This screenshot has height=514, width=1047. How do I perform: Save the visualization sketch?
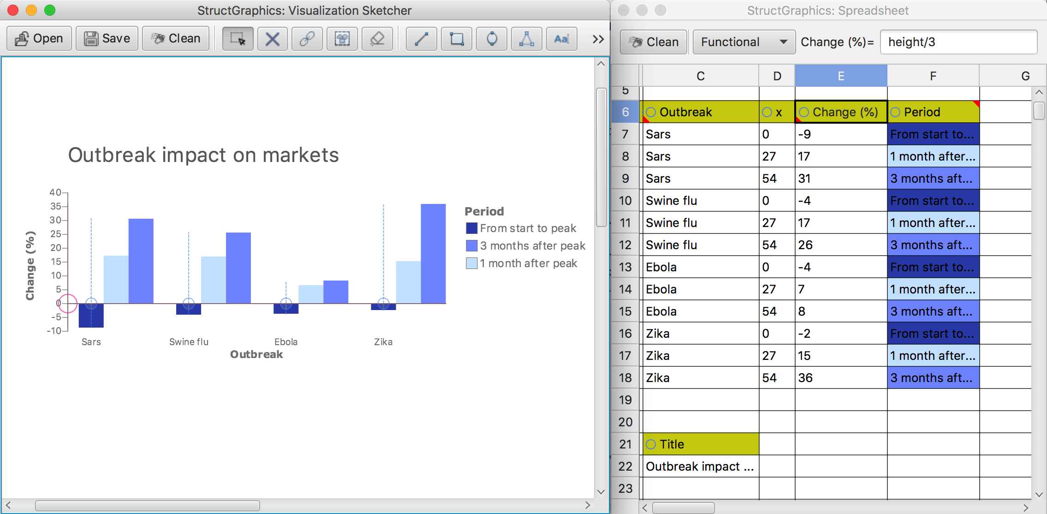[x=107, y=39]
